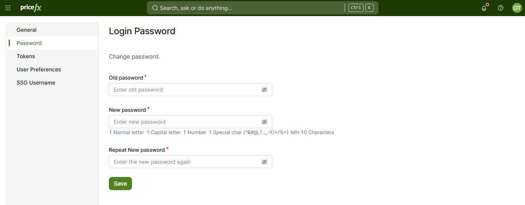Click the Repeat New password label
Screen dimensions: 525x205
(x=137, y=150)
